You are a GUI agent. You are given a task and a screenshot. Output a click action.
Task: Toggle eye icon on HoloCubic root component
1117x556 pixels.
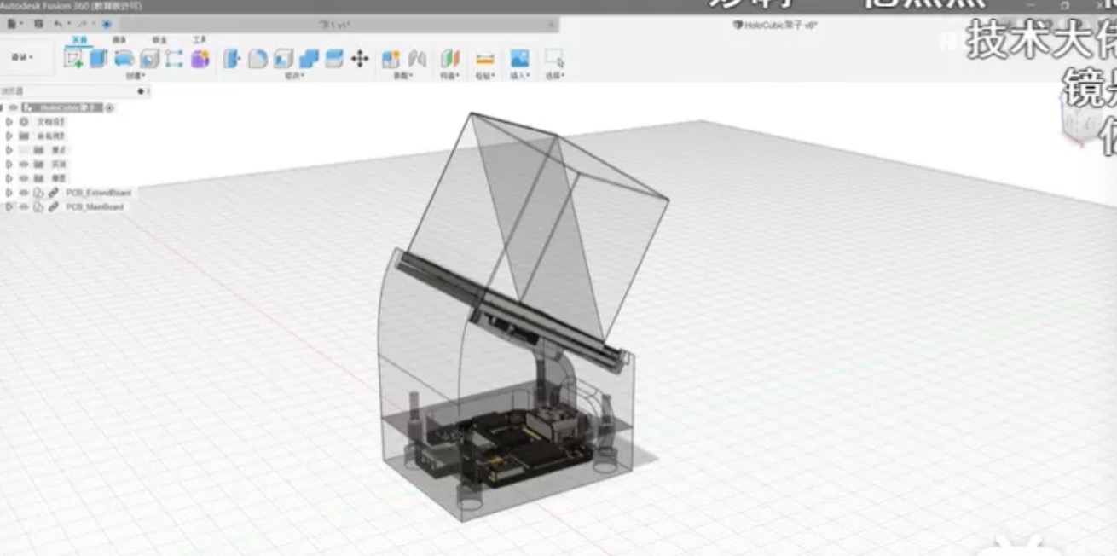tap(14, 107)
